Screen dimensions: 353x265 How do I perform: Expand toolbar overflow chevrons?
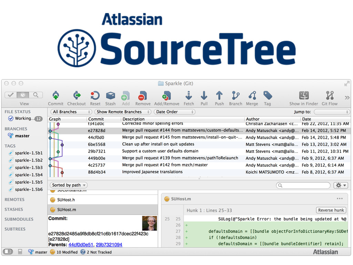[x=347, y=98]
